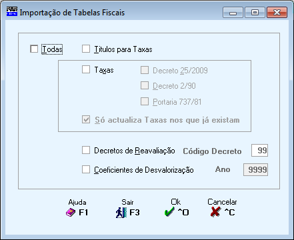This screenshot has width=294, height=240.
Task: Tick the Titulos para Taxas checkbox
Action: [86, 49]
